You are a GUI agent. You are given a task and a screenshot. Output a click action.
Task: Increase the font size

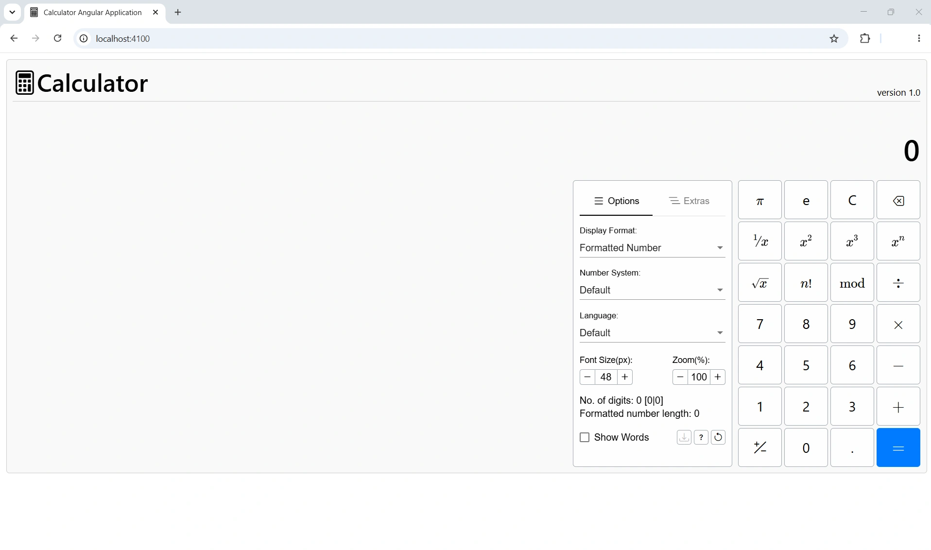624,377
